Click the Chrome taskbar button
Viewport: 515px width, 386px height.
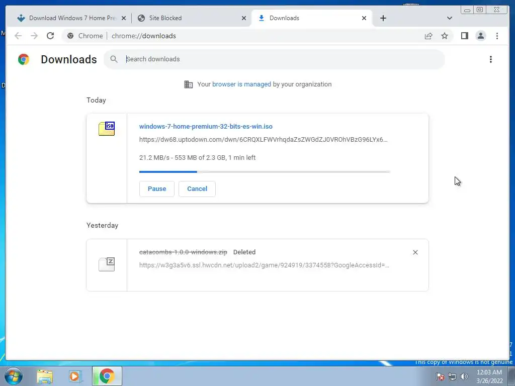click(x=107, y=376)
